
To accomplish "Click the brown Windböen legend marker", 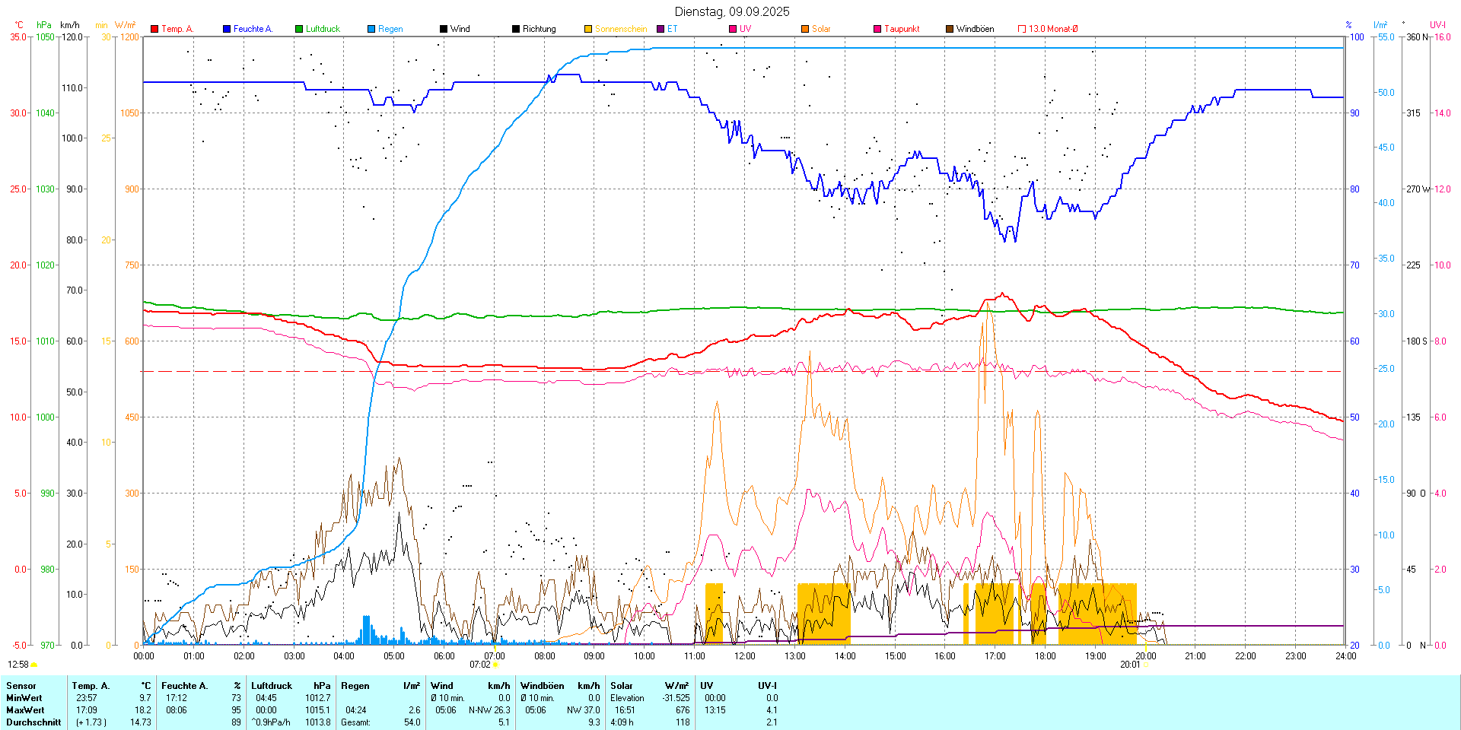I will click(950, 29).
